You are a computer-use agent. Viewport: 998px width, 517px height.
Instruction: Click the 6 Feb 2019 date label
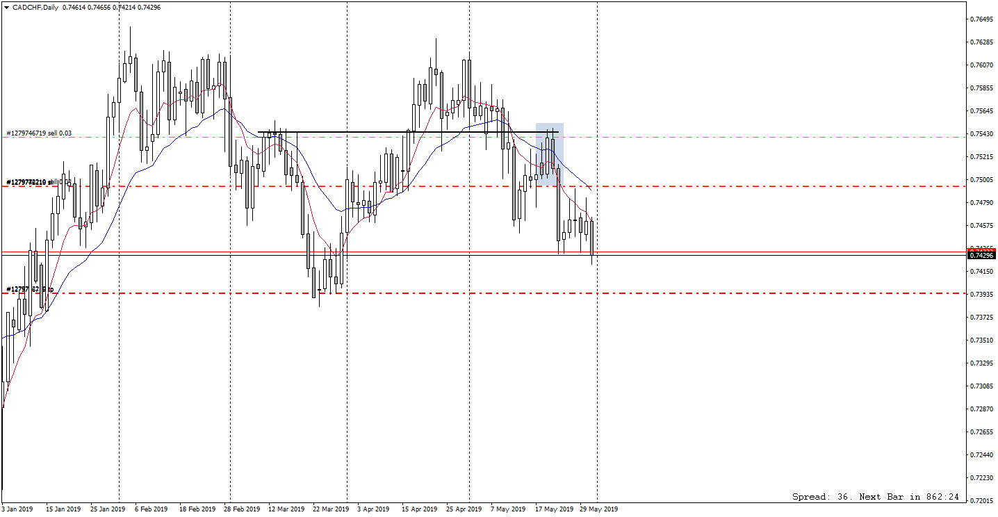152,509
